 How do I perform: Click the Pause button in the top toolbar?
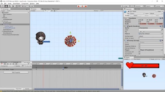coord(82,6)
